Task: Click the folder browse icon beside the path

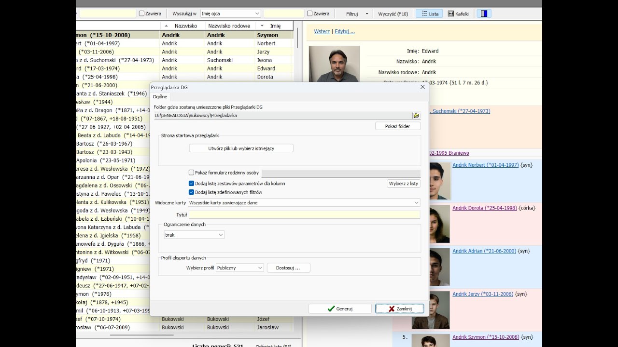Action: (x=416, y=116)
